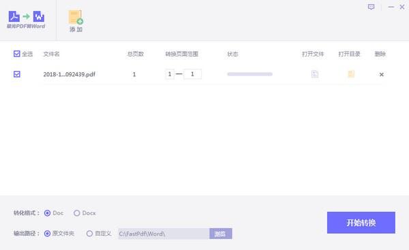The image size is (409, 250).
Task: Click the C:\FastPdf\Word\ output path field
Action: tap(164, 234)
